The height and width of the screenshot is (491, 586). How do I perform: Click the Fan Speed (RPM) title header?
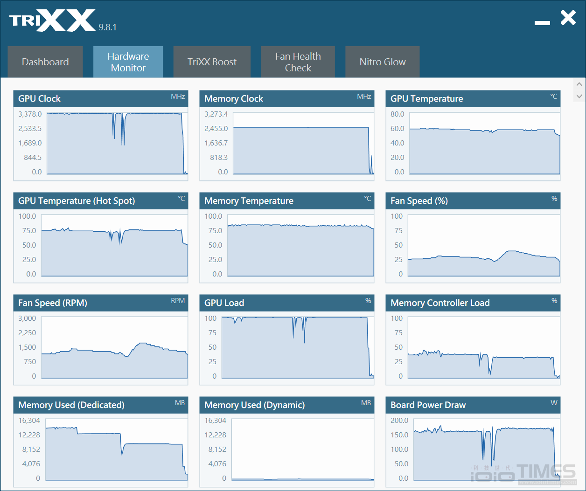tap(100, 303)
